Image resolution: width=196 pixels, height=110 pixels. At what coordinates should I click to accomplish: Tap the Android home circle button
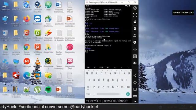[135, 82]
